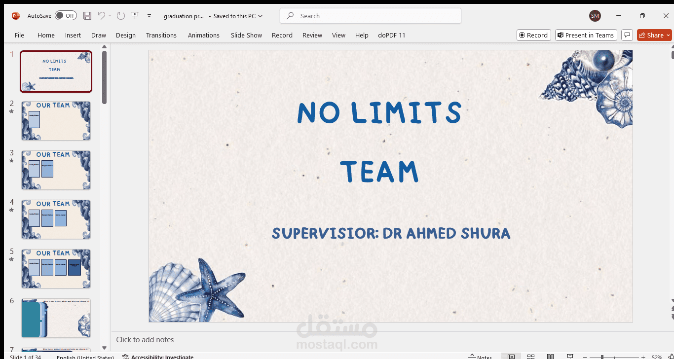Click the SUPERVISIOR: DR AHMED SHURA text

click(391, 233)
